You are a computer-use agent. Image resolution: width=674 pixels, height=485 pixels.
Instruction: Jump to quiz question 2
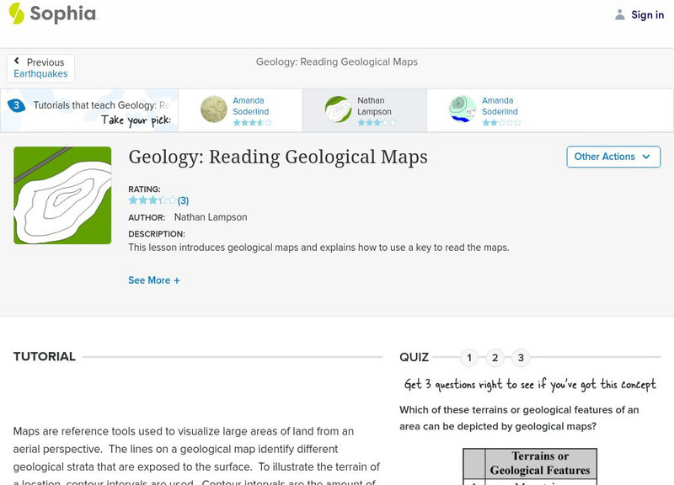tap(495, 358)
